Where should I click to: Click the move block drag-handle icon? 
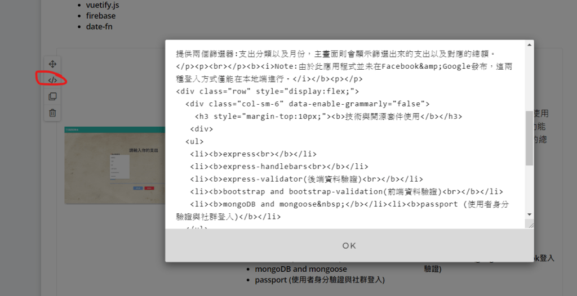point(52,64)
